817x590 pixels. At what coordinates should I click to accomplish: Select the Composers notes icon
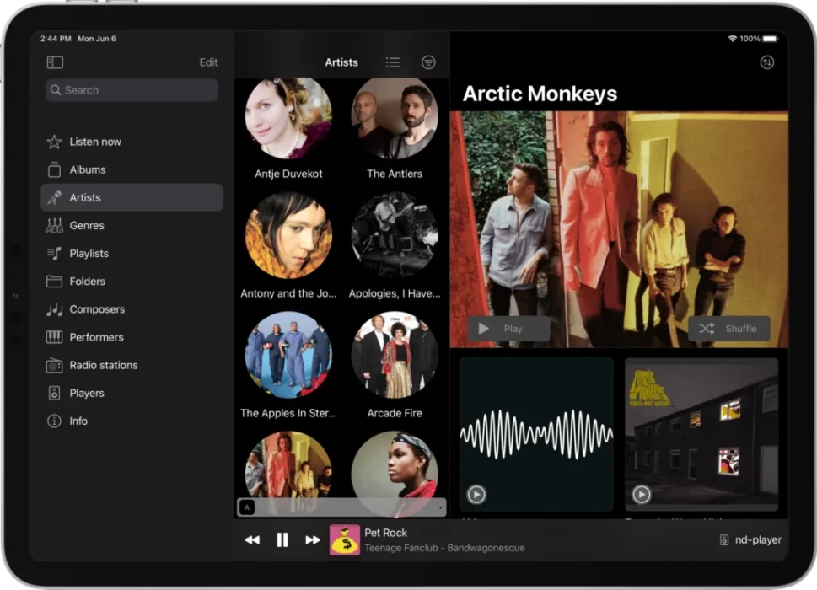tap(54, 309)
